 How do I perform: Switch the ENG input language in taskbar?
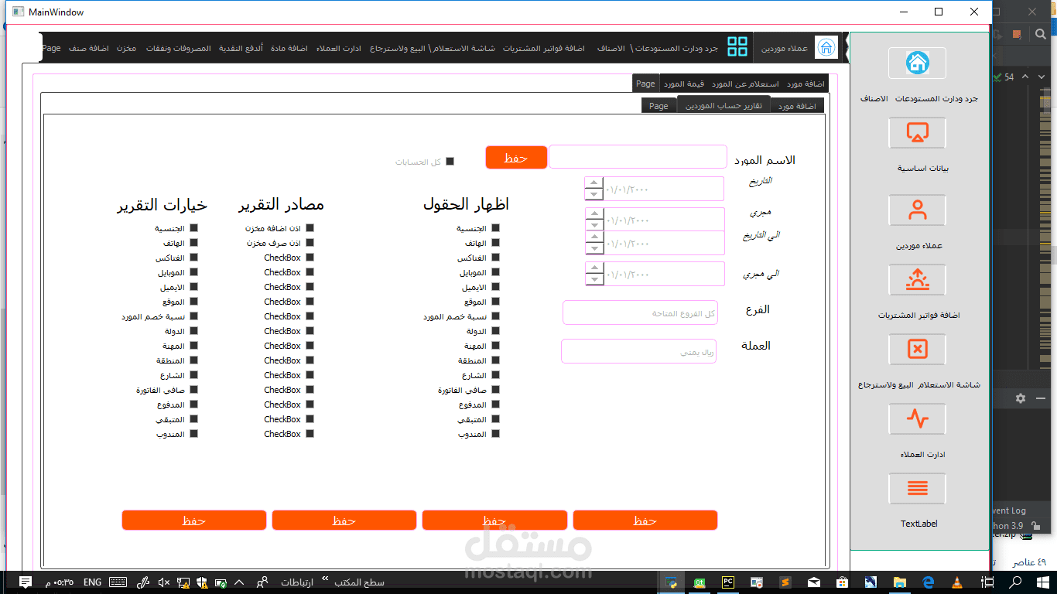tap(92, 582)
